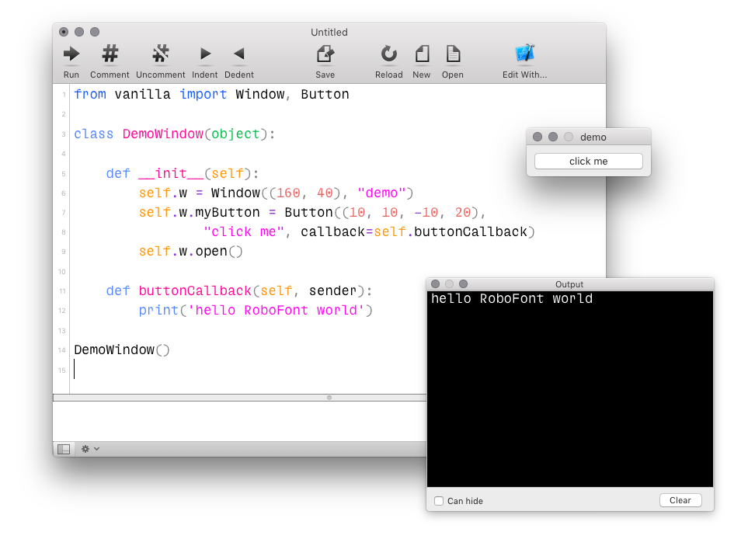Open the gear options menu in the bottom bar
Screen dimensions: 755x539
[x=90, y=449]
